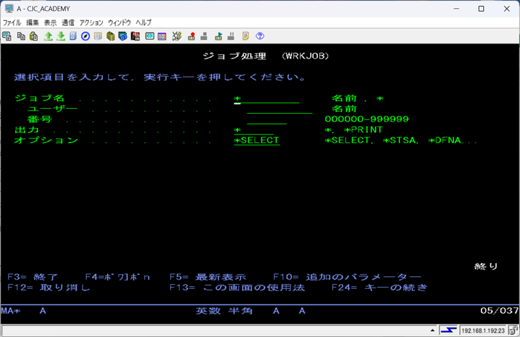
Task: Click F5= 最新表示 function key text
Action: click(x=208, y=277)
